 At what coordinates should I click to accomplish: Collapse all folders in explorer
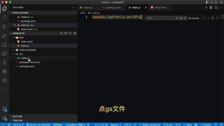tap(75, 33)
